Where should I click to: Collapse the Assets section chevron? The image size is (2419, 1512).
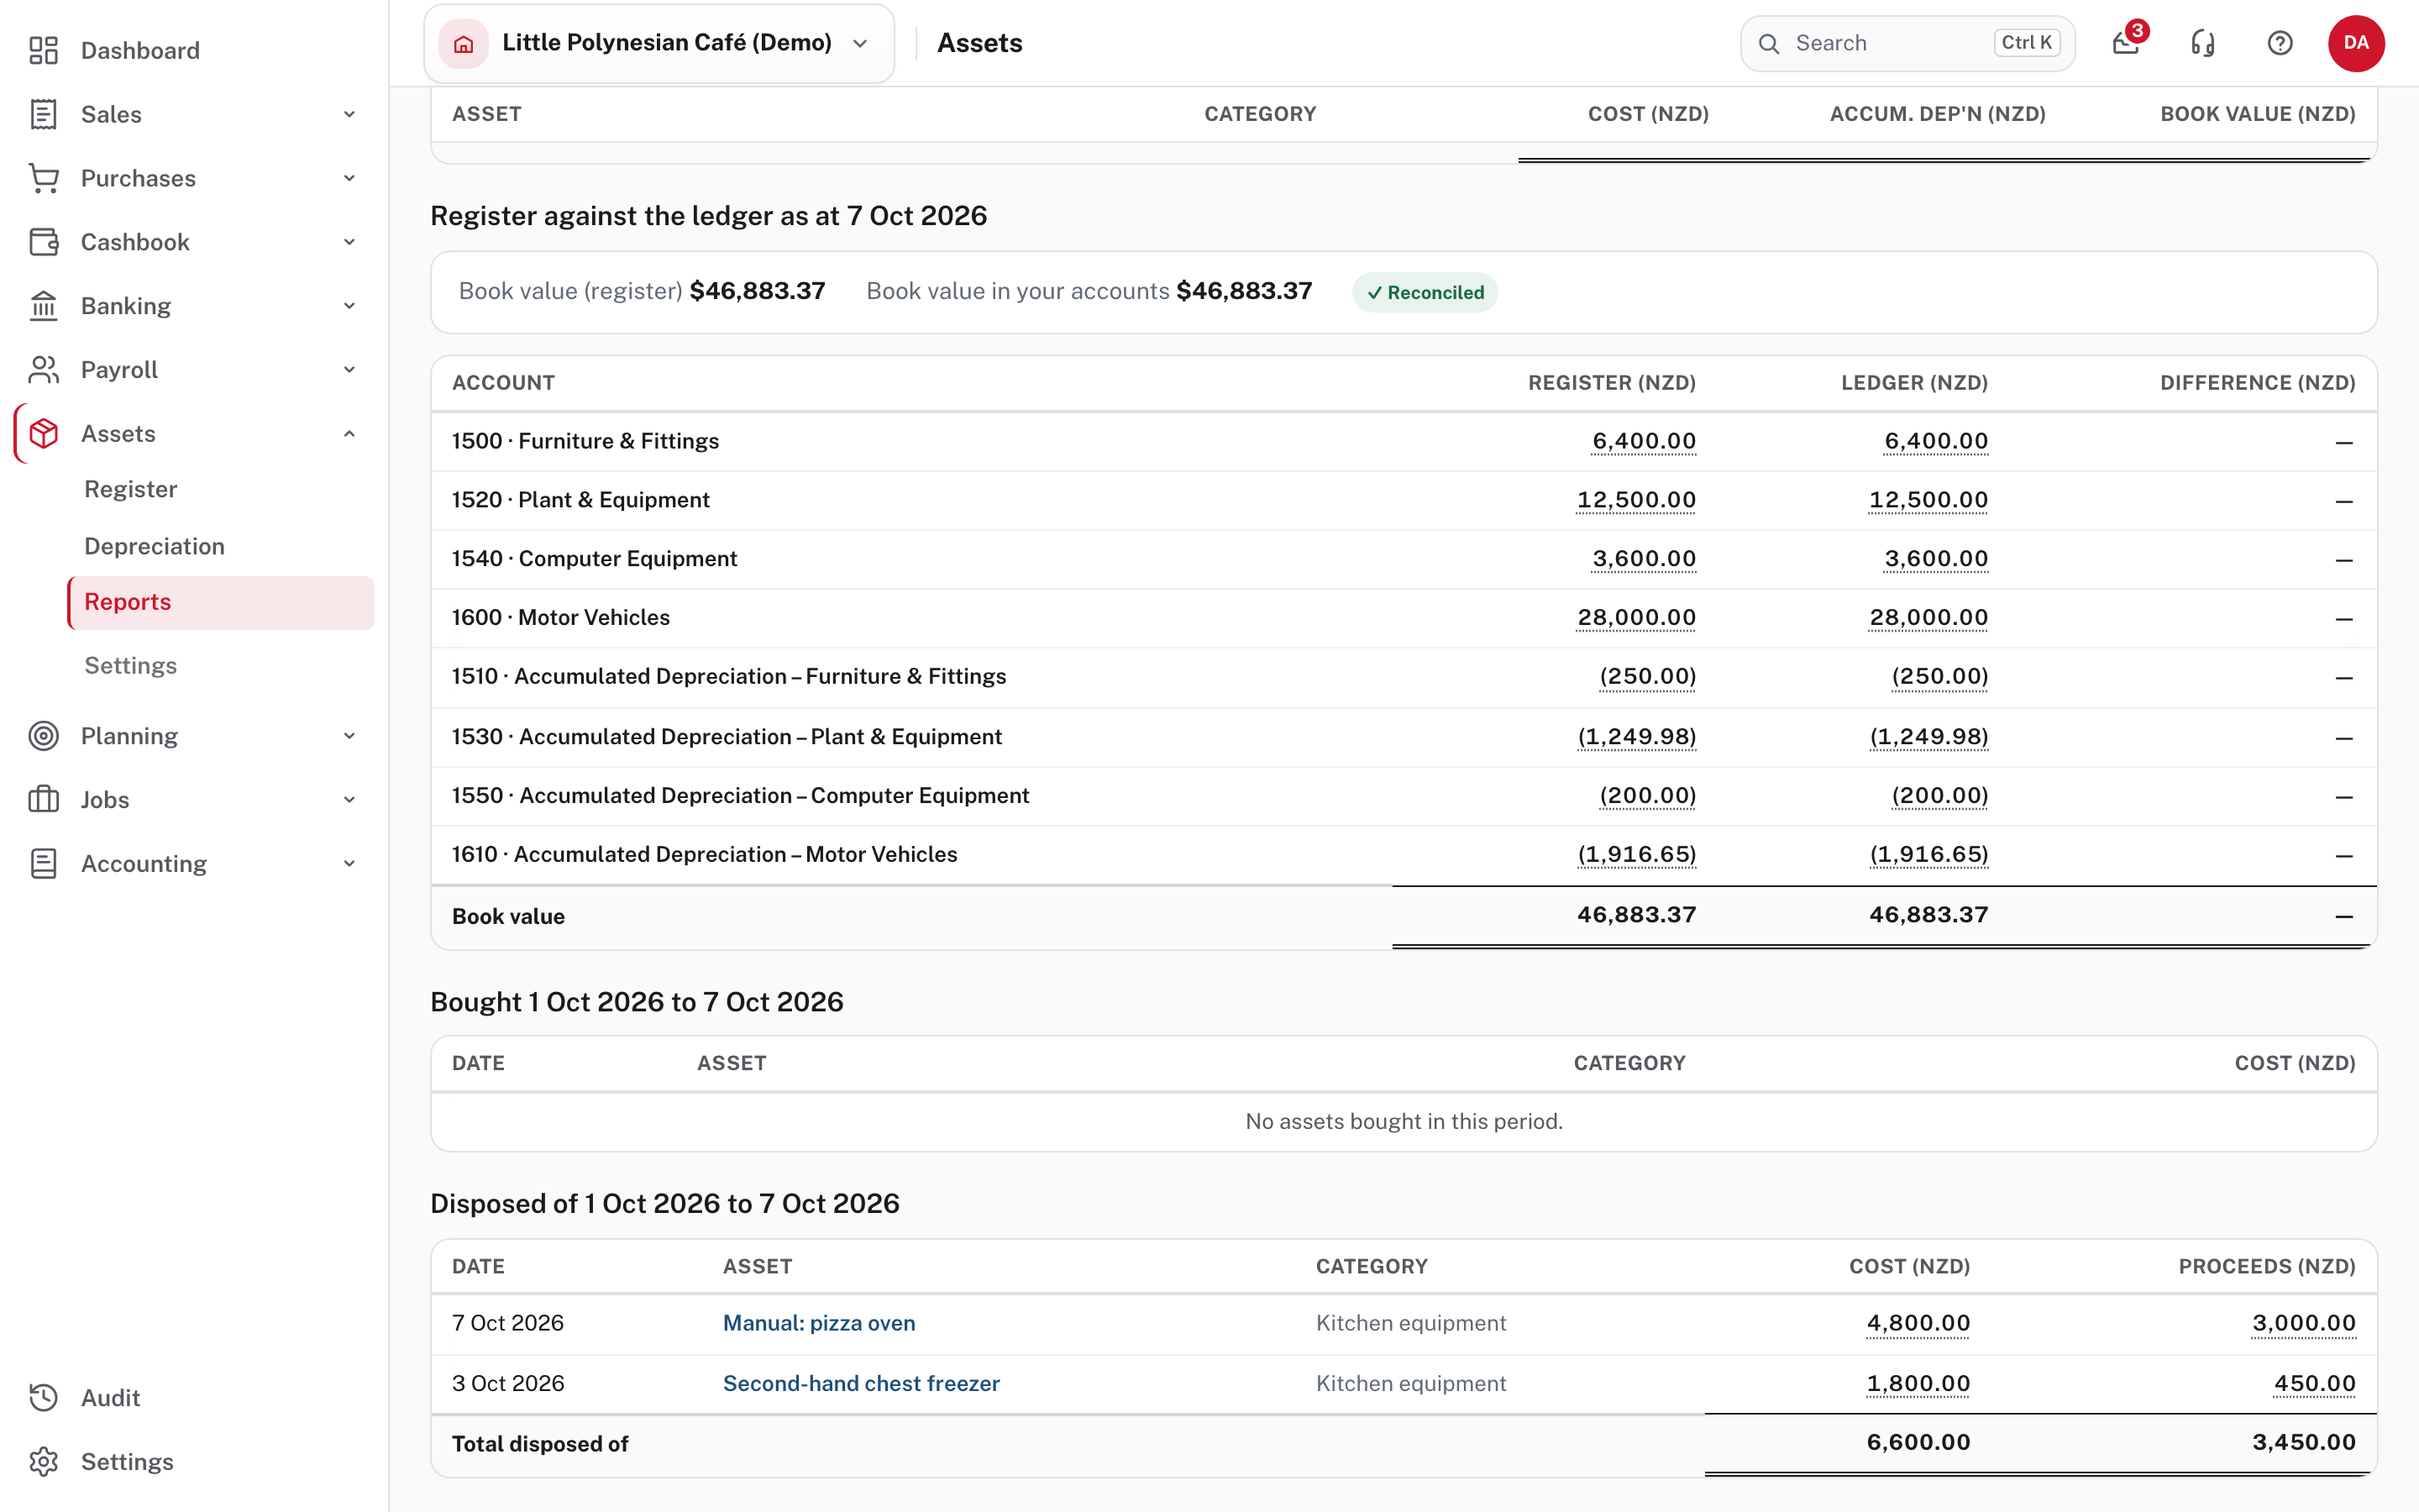pos(350,433)
